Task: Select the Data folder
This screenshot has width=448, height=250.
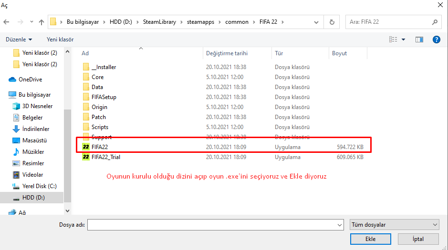Action: pos(97,87)
